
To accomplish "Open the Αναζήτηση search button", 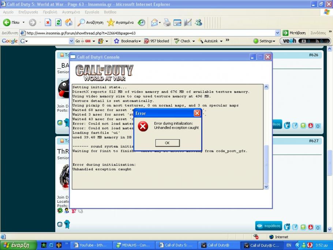I will pyautogui.click(x=90, y=22).
